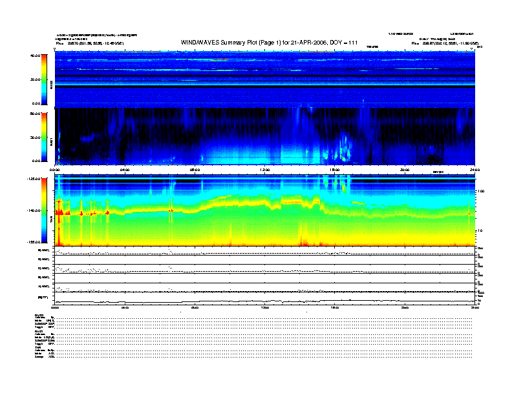Click the 10 label on TNR right axis
The height and width of the screenshot is (395, 512).
(480, 231)
